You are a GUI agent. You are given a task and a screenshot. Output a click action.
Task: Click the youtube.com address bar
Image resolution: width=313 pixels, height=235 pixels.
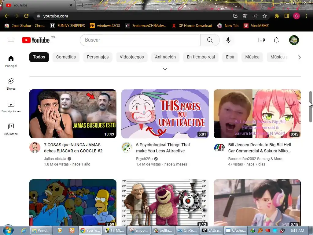132,16
